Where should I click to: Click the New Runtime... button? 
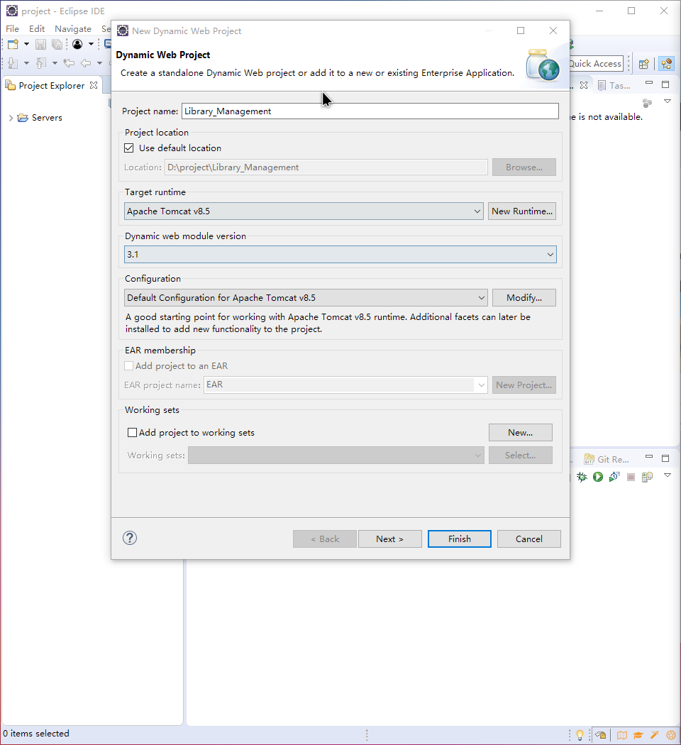pyautogui.click(x=522, y=211)
